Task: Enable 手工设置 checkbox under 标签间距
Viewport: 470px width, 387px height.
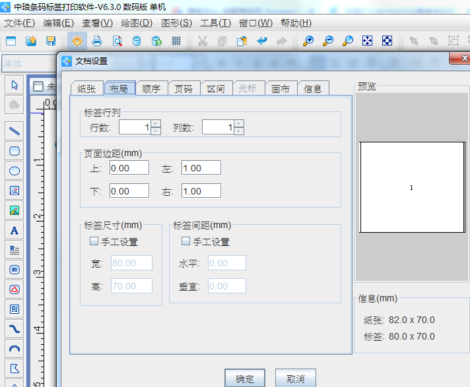Action: coord(185,241)
